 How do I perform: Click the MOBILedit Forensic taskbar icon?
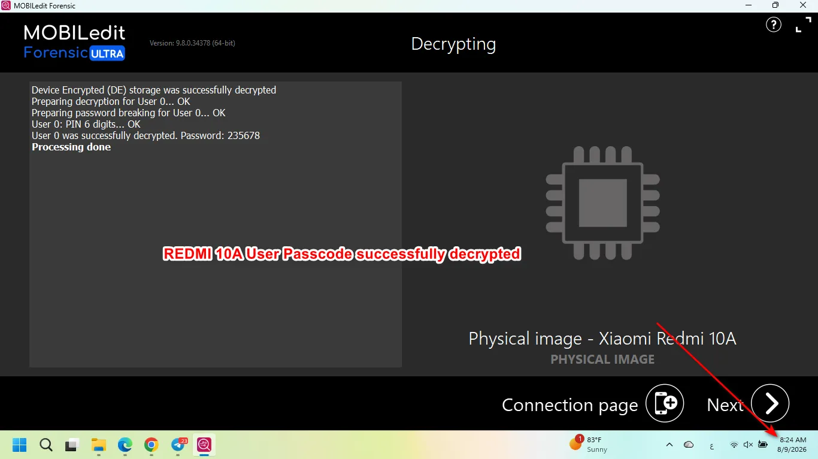tap(204, 445)
